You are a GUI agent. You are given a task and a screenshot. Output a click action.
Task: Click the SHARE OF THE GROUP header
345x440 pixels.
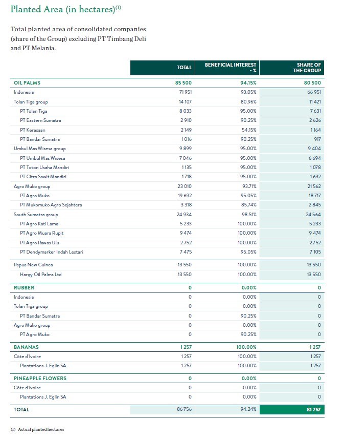(x=308, y=68)
